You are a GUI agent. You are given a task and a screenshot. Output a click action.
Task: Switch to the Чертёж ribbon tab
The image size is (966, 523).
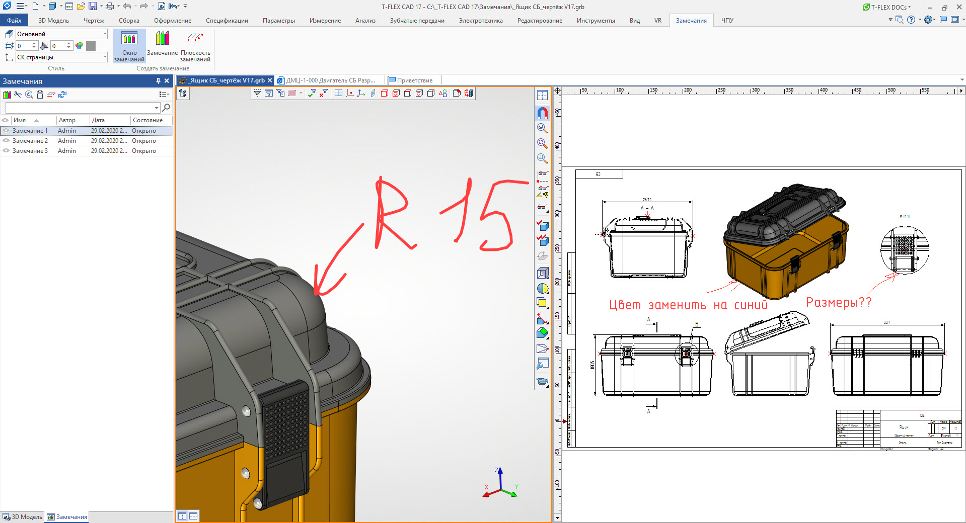(x=94, y=21)
